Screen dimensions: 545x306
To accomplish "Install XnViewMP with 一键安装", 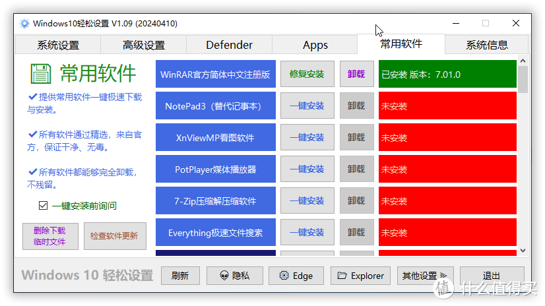I will (307, 137).
